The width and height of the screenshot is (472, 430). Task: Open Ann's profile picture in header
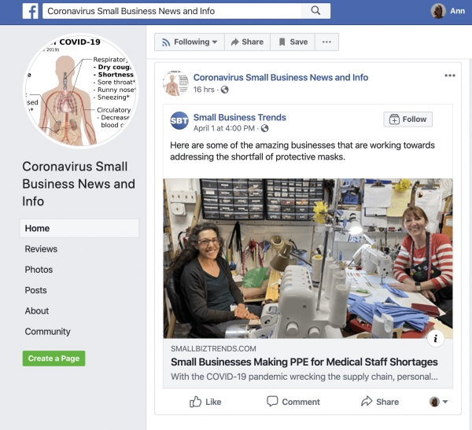click(438, 11)
